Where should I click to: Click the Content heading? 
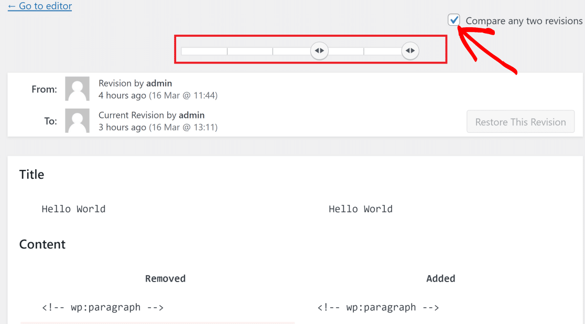[x=42, y=244]
